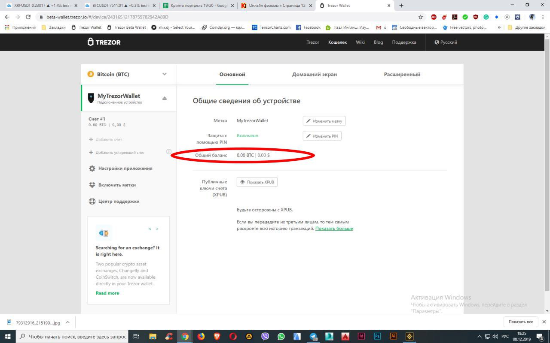Open the uBlock Origin extension icon
The image size is (550, 343).
click(476, 17)
